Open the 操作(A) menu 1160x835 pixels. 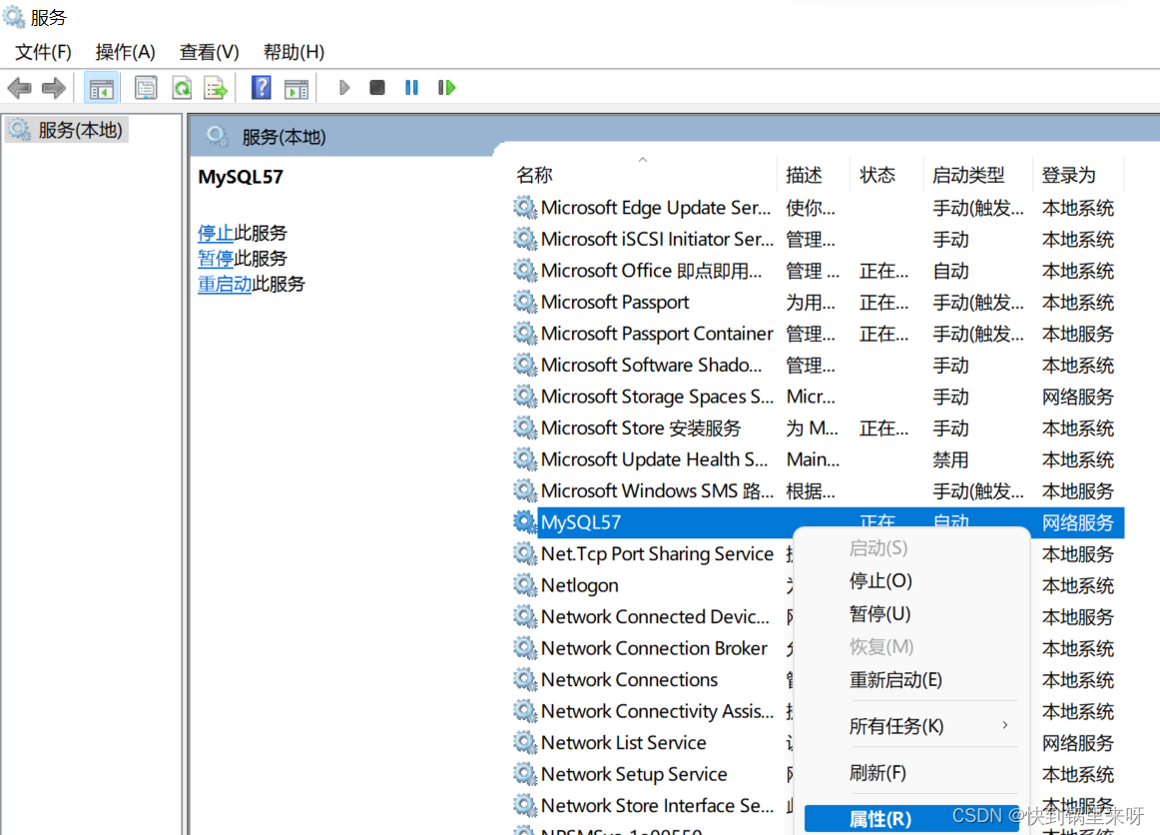click(x=125, y=52)
